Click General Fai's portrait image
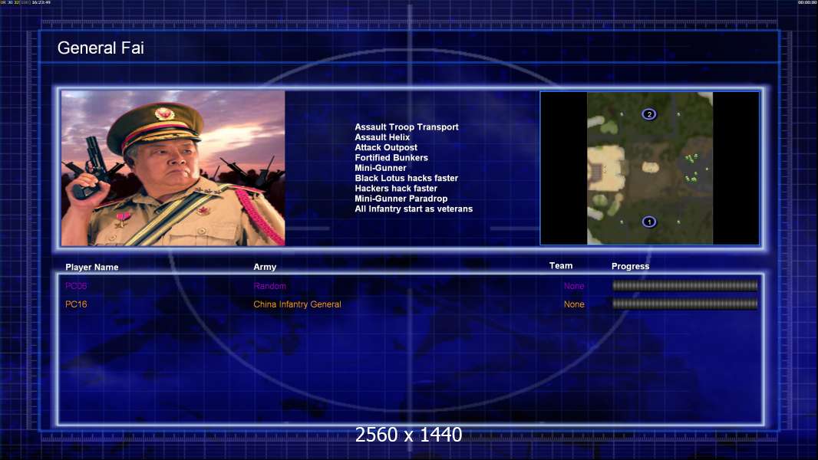This screenshot has height=460, width=818. point(173,168)
